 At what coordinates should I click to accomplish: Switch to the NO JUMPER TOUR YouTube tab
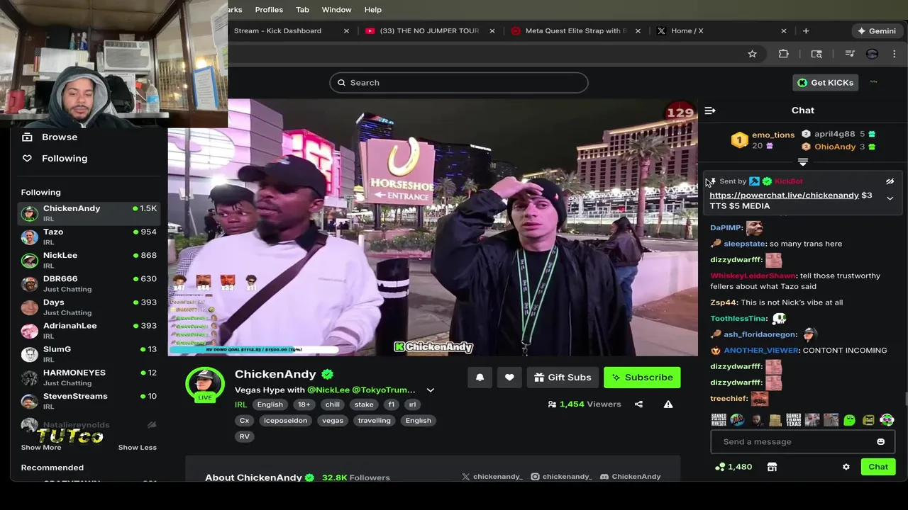pyautogui.click(x=429, y=31)
